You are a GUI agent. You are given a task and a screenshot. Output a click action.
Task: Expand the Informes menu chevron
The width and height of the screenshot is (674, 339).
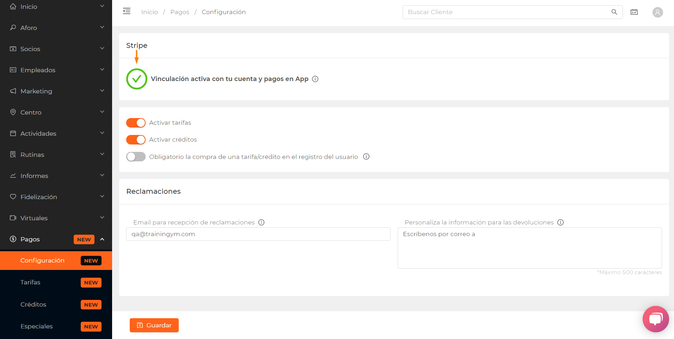point(102,175)
